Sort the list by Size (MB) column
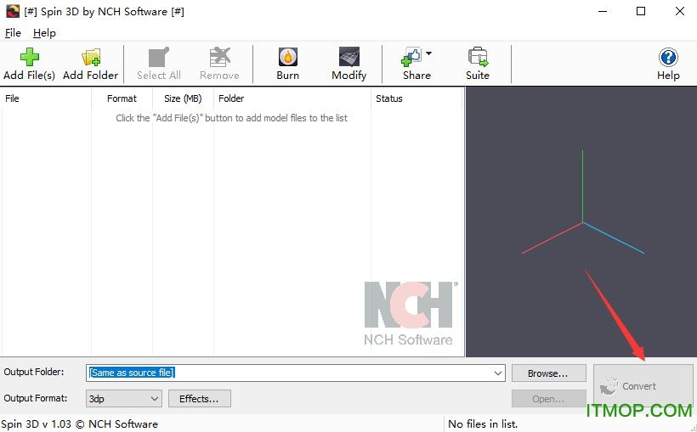The height and width of the screenshot is (432, 697). pyautogui.click(x=183, y=98)
